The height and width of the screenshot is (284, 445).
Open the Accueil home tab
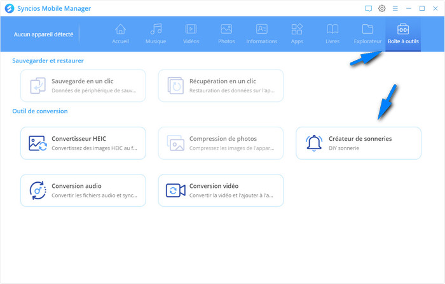click(120, 34)
